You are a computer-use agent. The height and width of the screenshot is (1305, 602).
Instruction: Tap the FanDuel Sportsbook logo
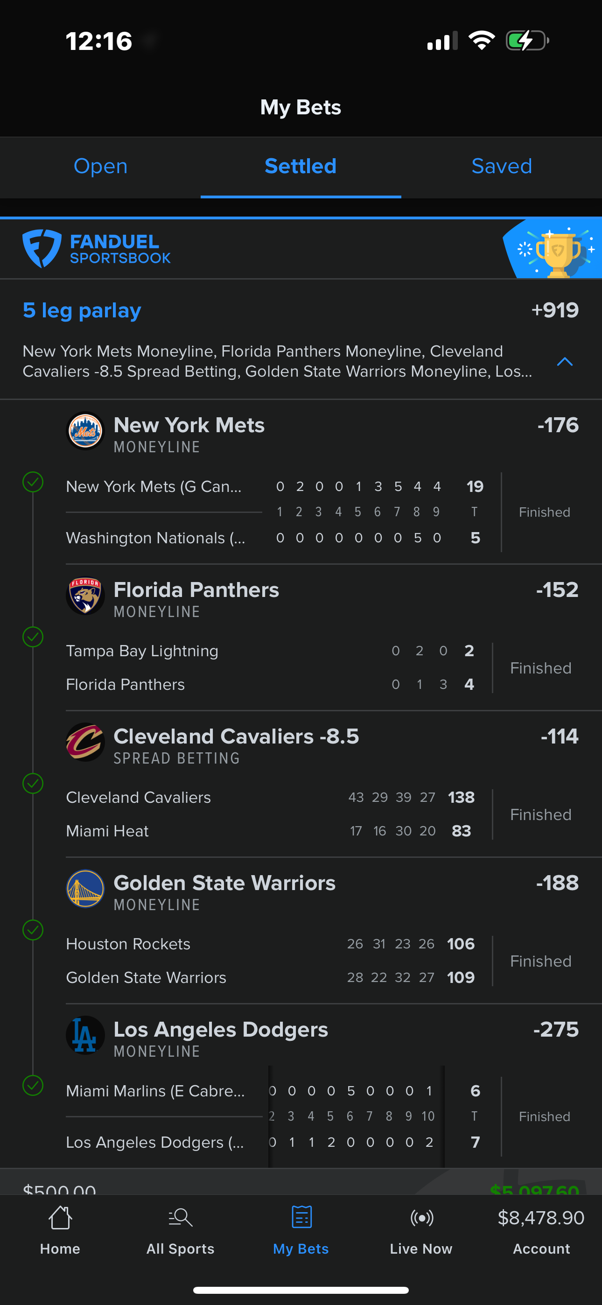(96, 248)
